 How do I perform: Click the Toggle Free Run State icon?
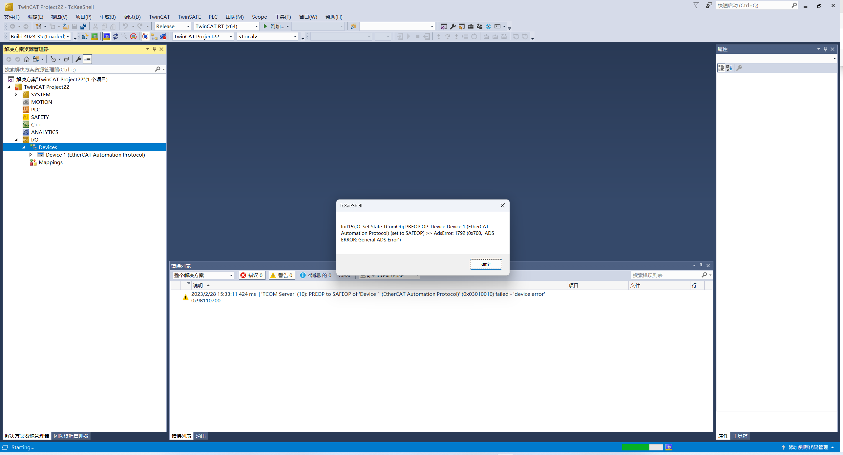(134, 36)
